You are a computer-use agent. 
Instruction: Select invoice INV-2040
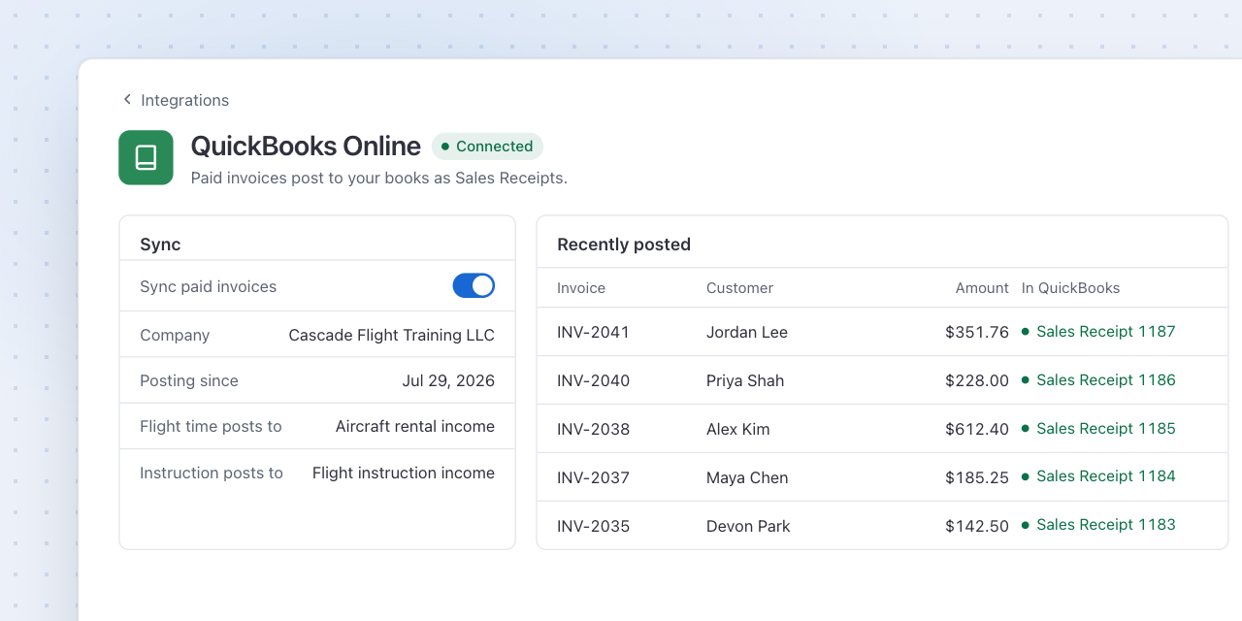593,380
